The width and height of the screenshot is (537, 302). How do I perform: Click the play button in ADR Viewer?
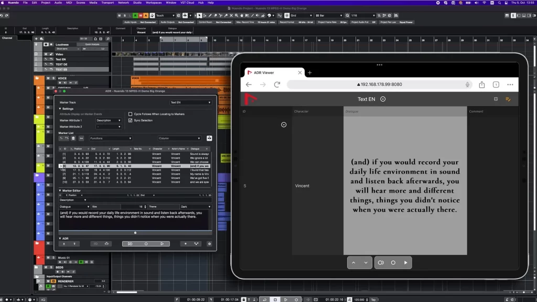[x=405, y=263]
